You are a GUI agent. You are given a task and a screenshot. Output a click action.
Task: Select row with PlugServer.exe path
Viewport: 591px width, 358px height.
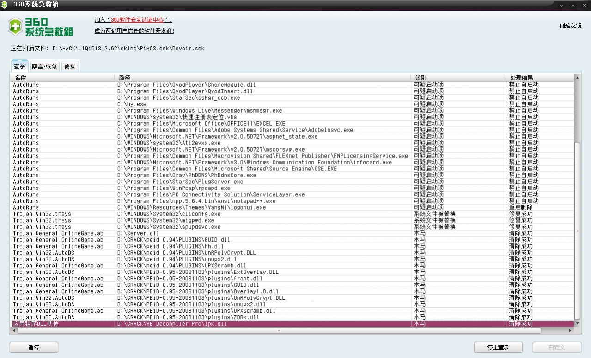tap(292, 182)
